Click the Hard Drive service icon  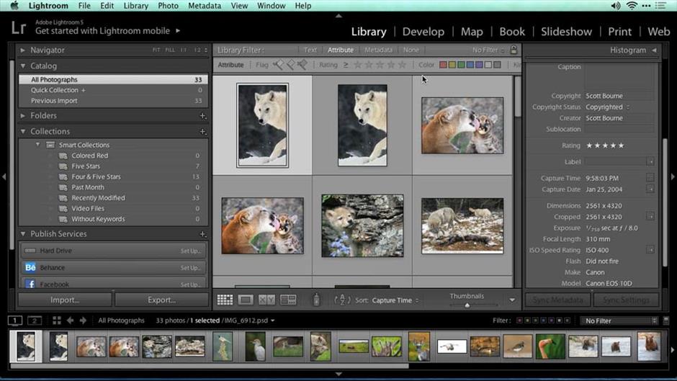[30, 251]
